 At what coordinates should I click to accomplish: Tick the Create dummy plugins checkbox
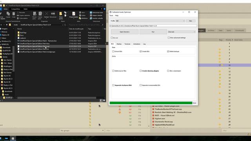140,70
